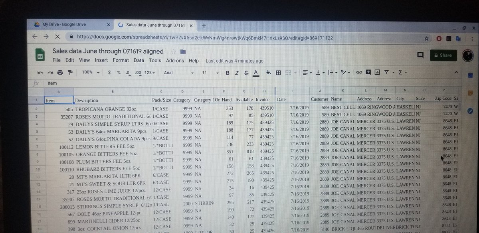Image resolution: width=479 pixels, height=233 pixels.
Task: Open the fill color picker
Action: click(x=268, y=73)
